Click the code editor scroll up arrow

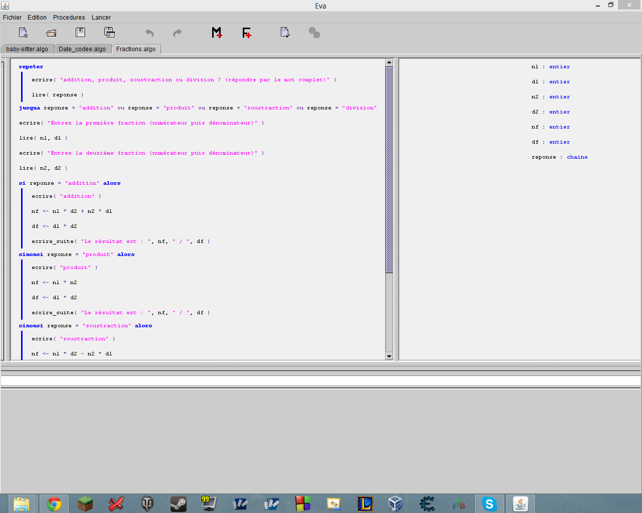[x=389, y=63]
